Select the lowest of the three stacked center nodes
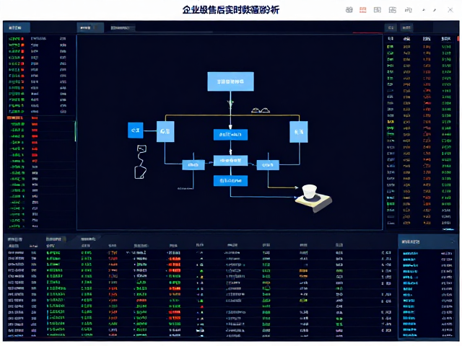The height and width of the screenshot is (346, 462). coord(230,181)
